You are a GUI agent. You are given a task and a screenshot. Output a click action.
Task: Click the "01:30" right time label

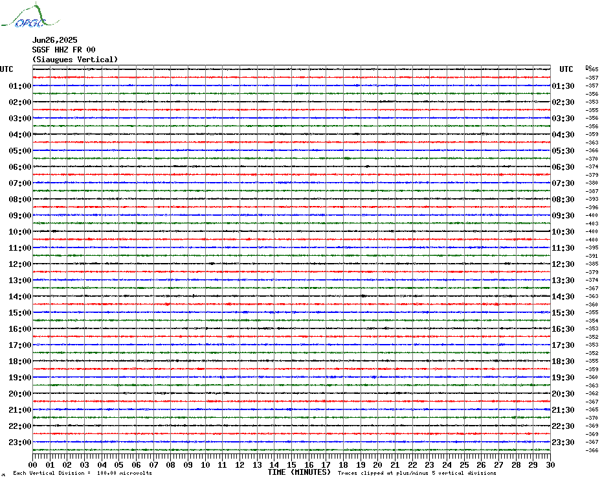pos(563,86)
